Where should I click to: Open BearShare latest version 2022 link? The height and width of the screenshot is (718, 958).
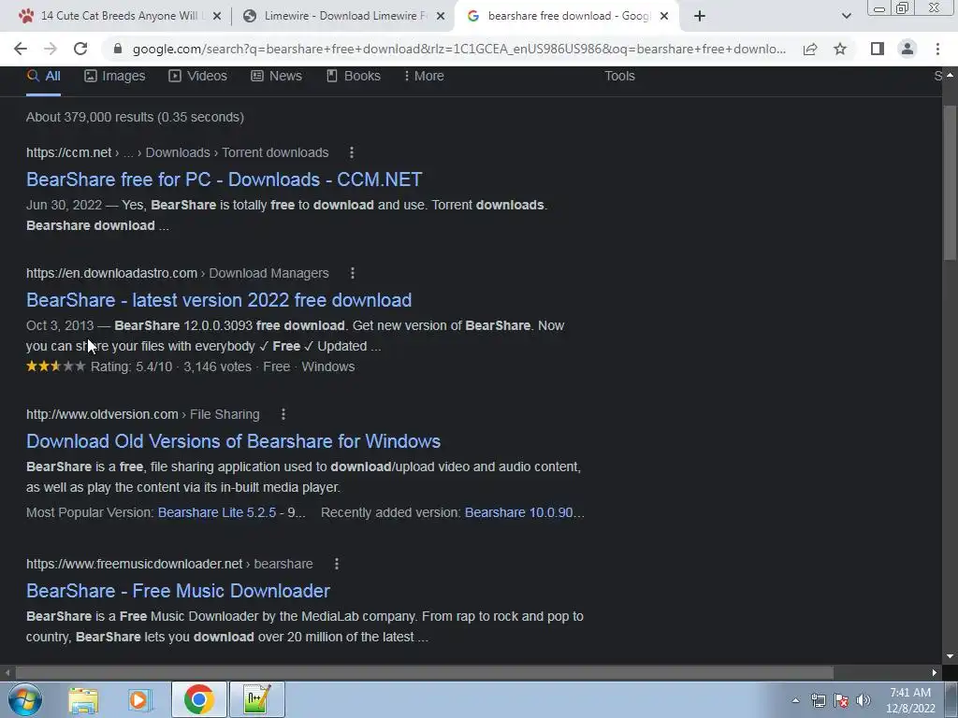click(x=219, y=300)
